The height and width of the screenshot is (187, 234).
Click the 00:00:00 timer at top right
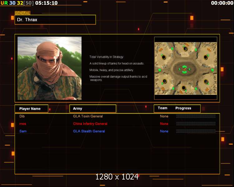222,3
